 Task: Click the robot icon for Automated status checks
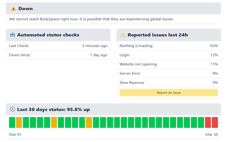13,35
